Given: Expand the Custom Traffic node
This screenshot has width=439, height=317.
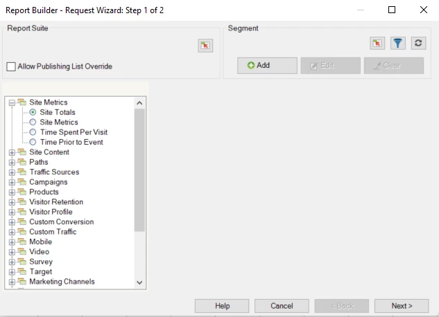Looking at the screenshot, I should [x=12, y=232].
